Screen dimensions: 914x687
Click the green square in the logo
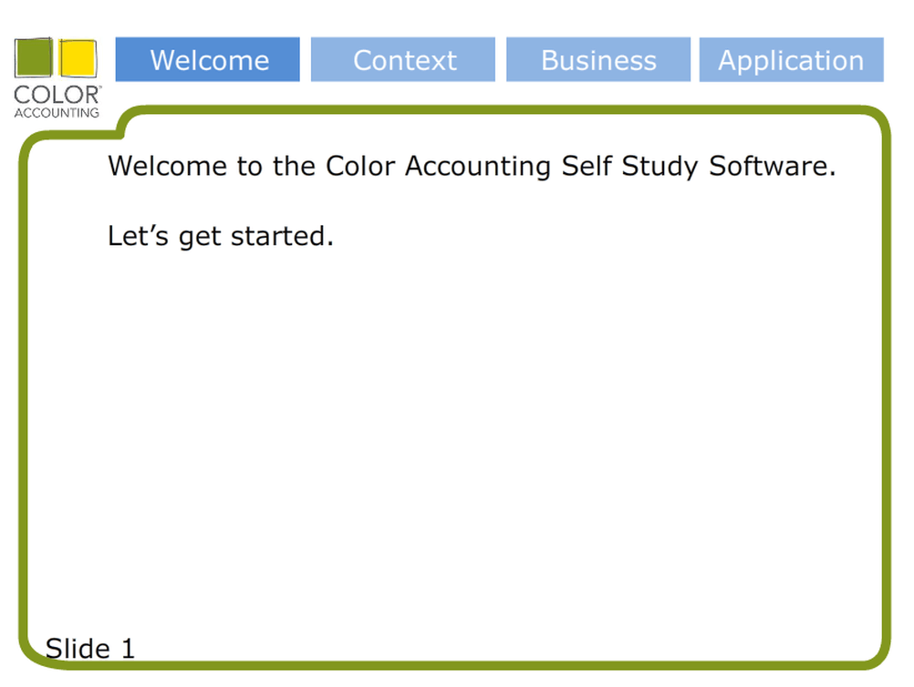(x=33, y=57)
